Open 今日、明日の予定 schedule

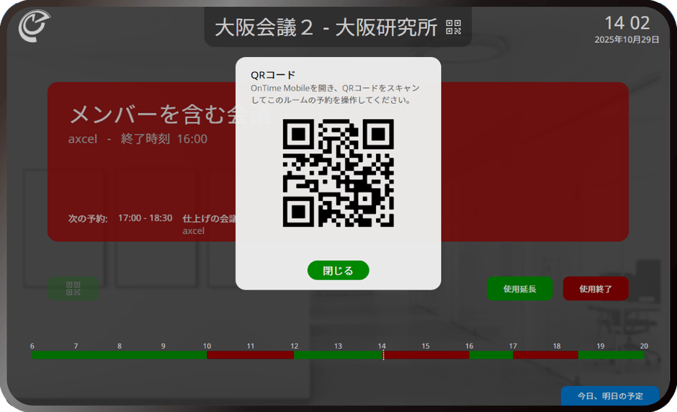coord(610,395)
